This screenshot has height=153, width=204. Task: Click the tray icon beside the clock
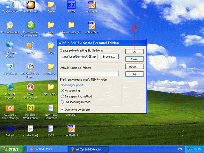pos(190,149)
